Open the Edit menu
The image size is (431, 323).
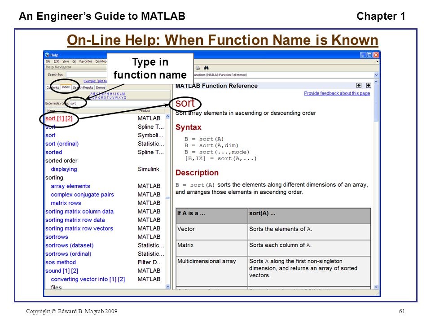point(57,61)
